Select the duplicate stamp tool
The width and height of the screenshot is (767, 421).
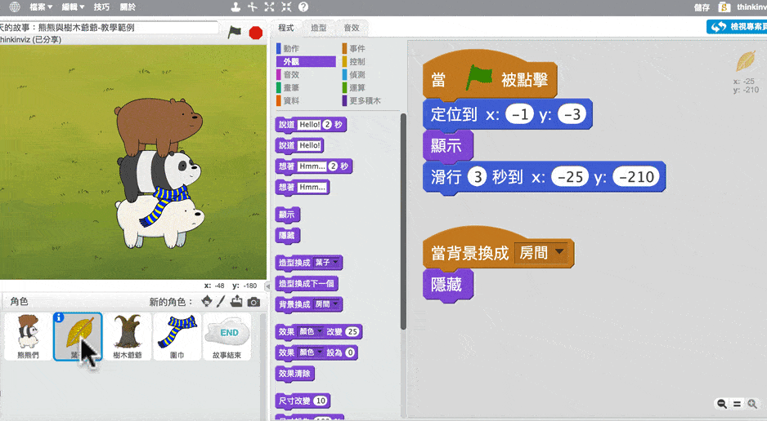click(235, 7)
